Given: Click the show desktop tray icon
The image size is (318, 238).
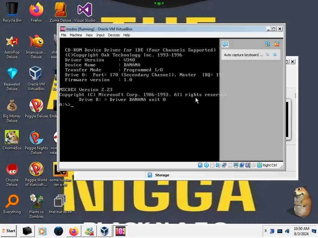Looking at the screenshot, I should click(x=314, y=231).
